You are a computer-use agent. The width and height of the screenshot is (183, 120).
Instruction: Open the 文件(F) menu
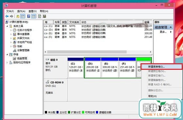10,11
